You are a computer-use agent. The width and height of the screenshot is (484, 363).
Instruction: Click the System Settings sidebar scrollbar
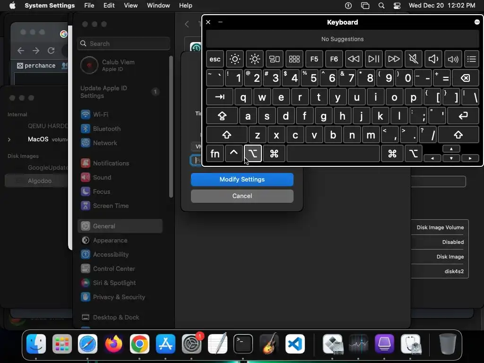(171, 127)
